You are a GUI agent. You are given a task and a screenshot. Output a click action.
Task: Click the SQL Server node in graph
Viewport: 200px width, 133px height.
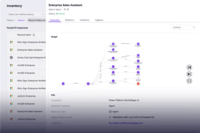[138, 78]
